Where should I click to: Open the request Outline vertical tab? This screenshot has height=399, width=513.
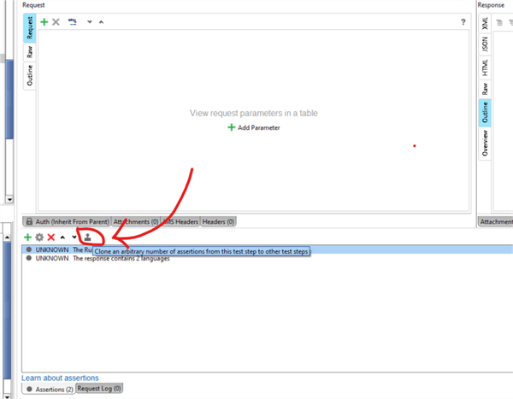[30, 75]
